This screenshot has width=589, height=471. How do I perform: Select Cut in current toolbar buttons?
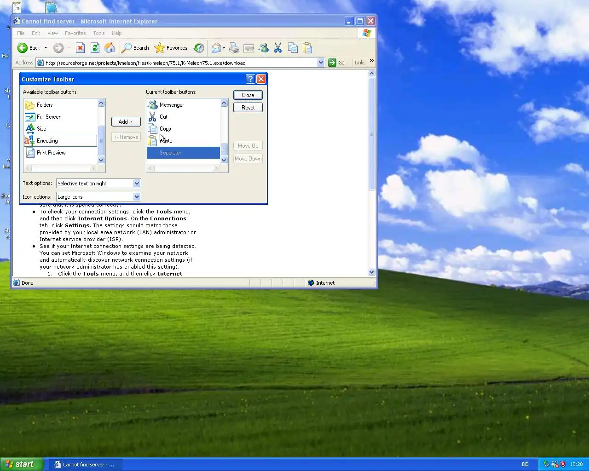[x=183, y=117]
